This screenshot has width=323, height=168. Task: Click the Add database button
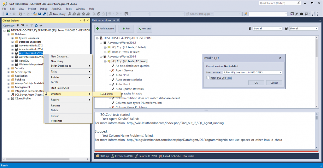[105, 28]
